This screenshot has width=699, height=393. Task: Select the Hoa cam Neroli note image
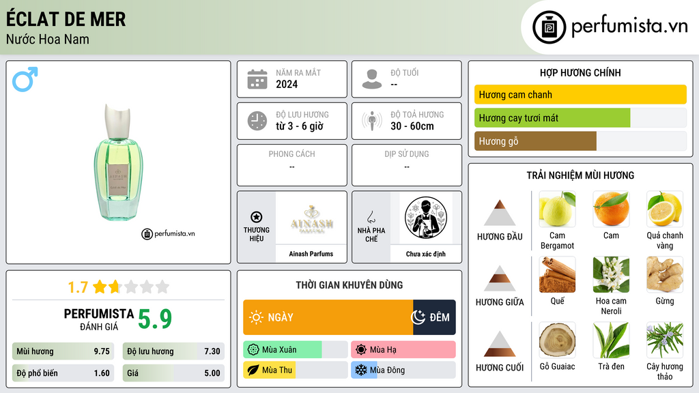[x=611, y=275]
